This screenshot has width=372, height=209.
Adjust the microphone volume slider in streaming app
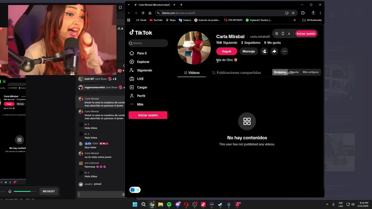[x=25, y=191]
